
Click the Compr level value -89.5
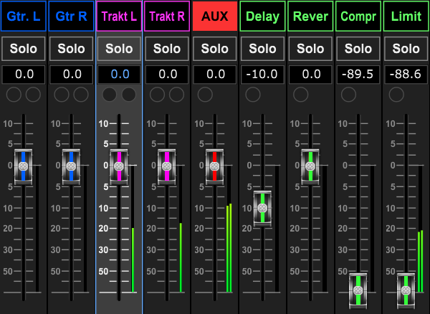coord(358,75)
